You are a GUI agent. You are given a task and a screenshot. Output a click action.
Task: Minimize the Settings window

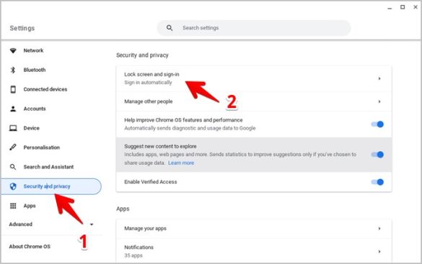pyautogui.click(x=390, y=8)
